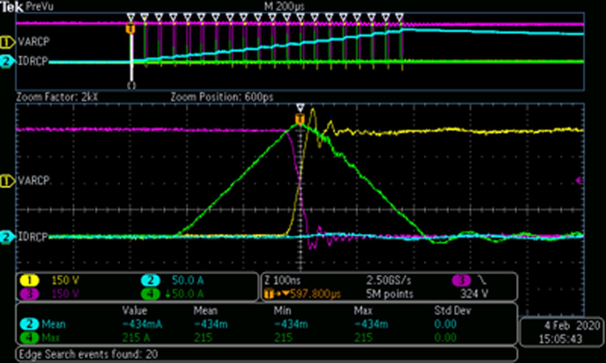Click the cyan channel 2 badge showing 50.0 A

click(x=150, y=281)
